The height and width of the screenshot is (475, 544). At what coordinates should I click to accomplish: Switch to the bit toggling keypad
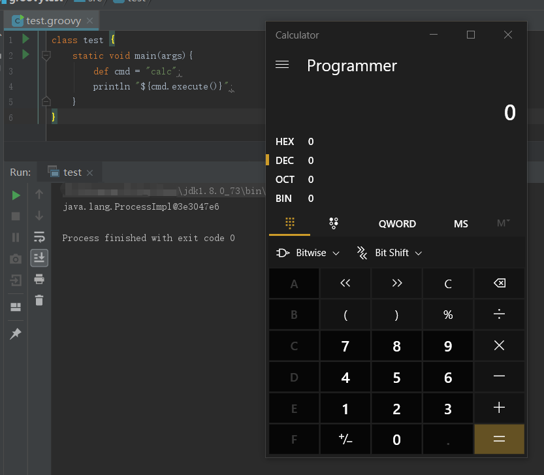pos(333,223)
